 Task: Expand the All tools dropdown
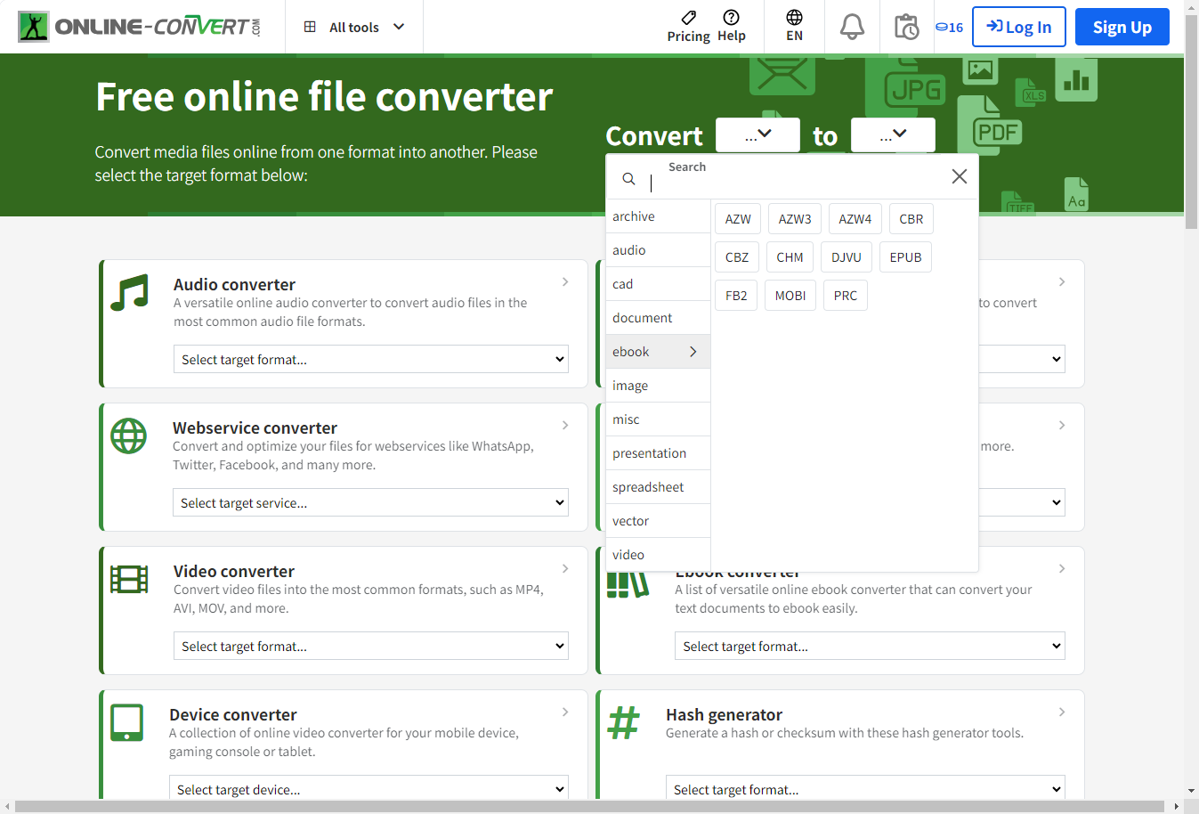click(x=354, y=27)
